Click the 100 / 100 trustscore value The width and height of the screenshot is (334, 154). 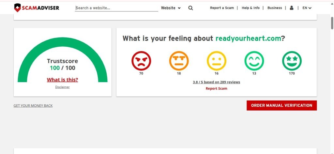[x=62, y=68]
